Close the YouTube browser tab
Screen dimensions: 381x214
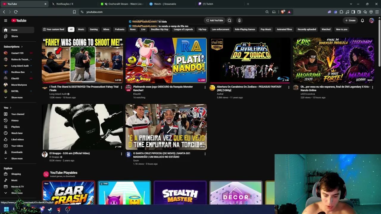45,4
